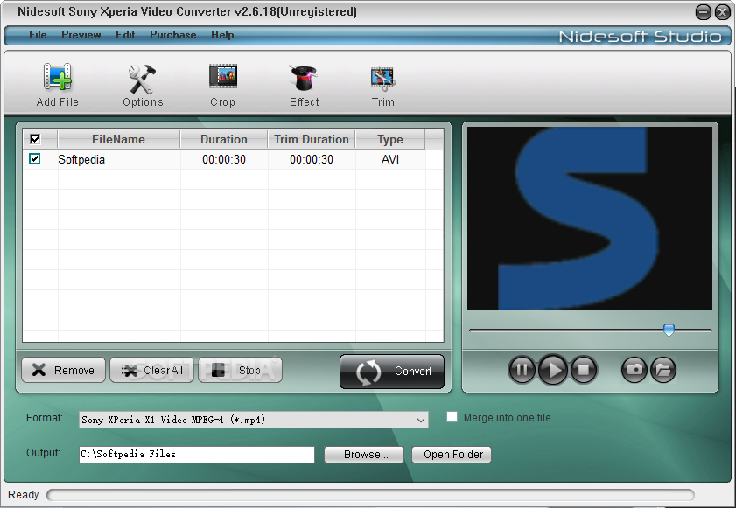Click the video preview display

tap(590, 219)
